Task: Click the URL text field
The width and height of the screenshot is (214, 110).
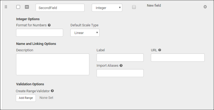Action: [178, 58]
